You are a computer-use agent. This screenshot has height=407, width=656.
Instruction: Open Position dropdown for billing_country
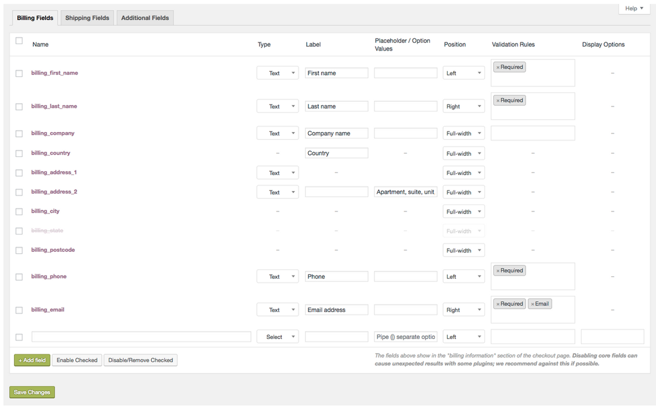click(x=463, y=154)
